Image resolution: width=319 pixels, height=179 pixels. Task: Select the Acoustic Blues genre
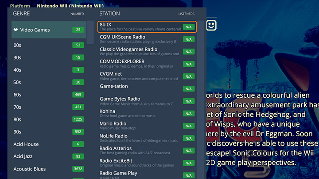49,169
